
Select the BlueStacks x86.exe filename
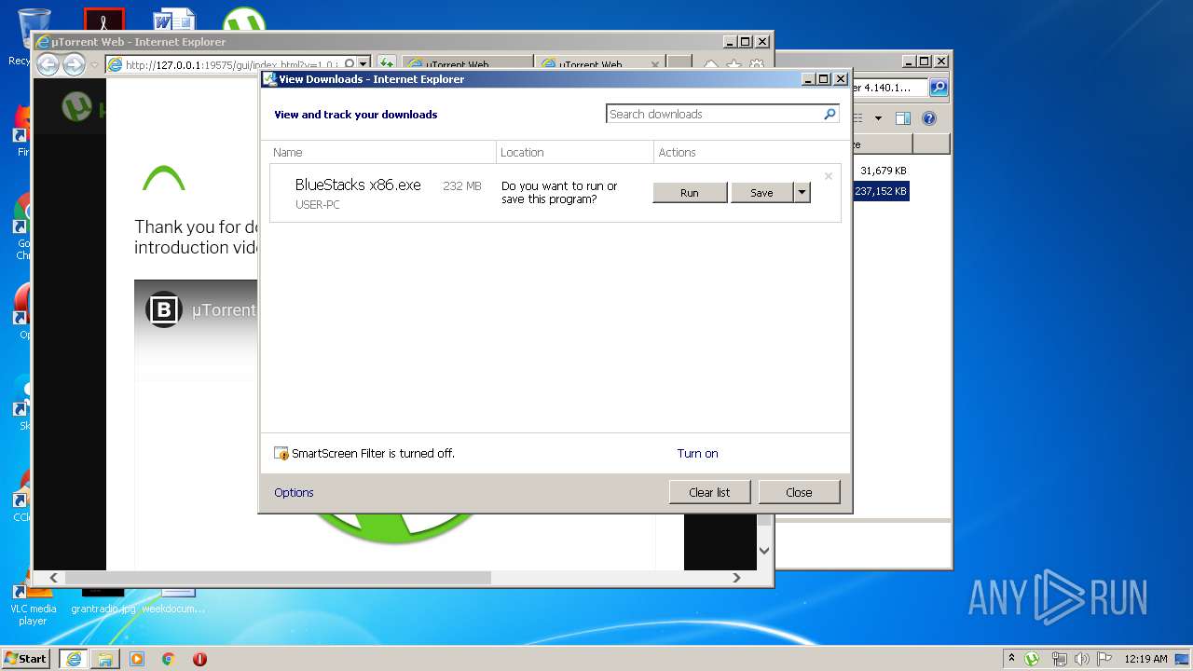[358, 185]
